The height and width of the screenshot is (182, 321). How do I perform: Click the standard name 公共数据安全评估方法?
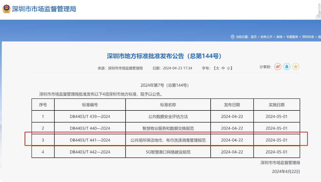click(168, 117)
